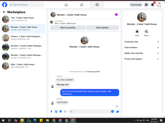Open WhatsApp from the taskbar
Screen dimensions: 165x123
[29, 120]
